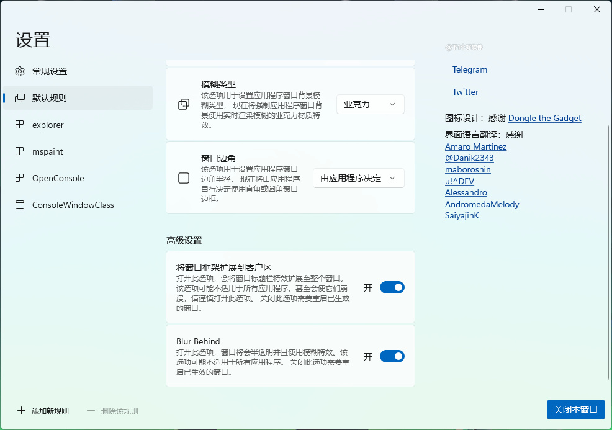Open Dongle the Gadget link

point(544,118)
